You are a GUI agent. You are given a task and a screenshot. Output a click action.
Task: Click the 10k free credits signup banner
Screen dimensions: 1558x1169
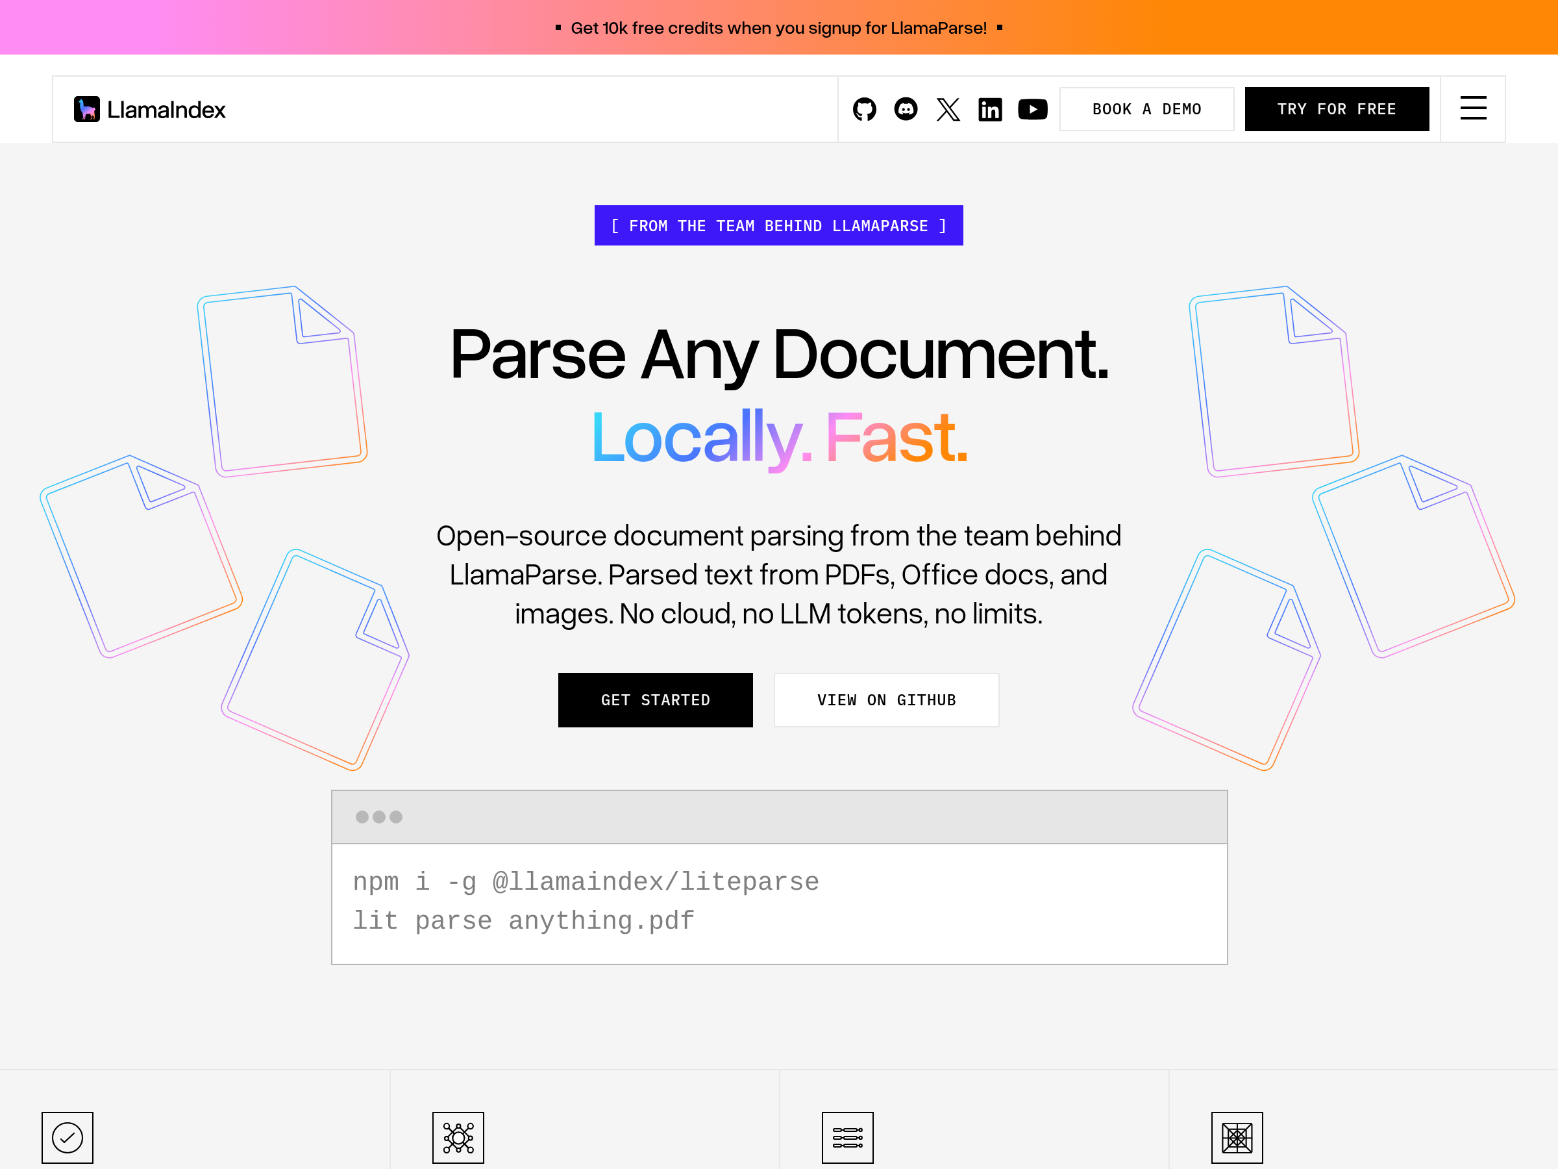click(779, 27)
